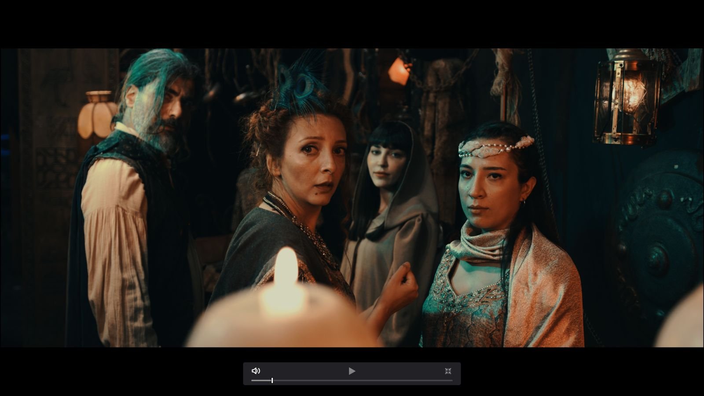The width and height of the screenshot is (704, 396).
Task: Mute the video using the speaker icon
Action: [256, 371]
